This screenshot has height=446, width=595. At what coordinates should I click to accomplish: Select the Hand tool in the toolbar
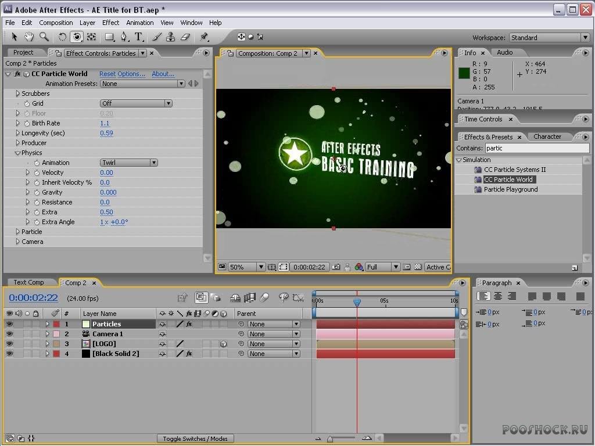click(x=29, y=37)
